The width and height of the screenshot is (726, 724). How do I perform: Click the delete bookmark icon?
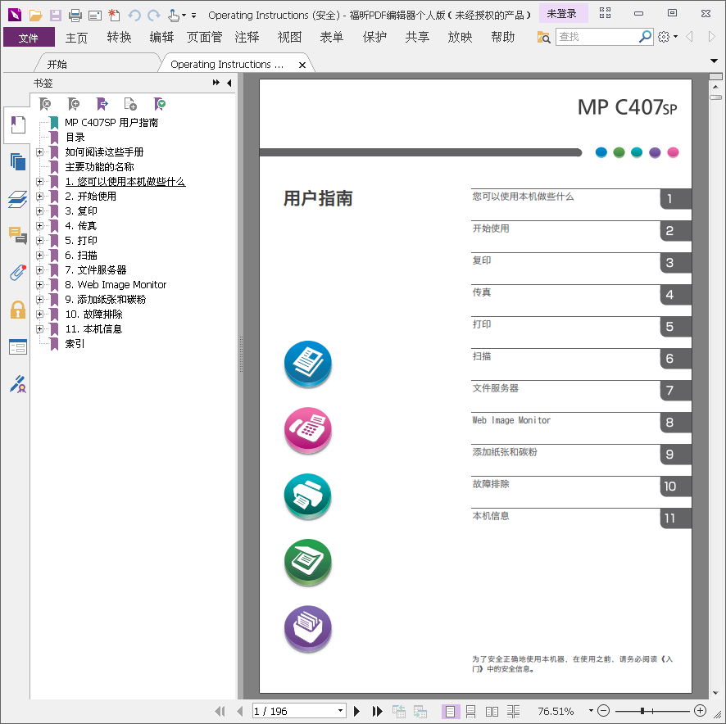tap(45, 104)
